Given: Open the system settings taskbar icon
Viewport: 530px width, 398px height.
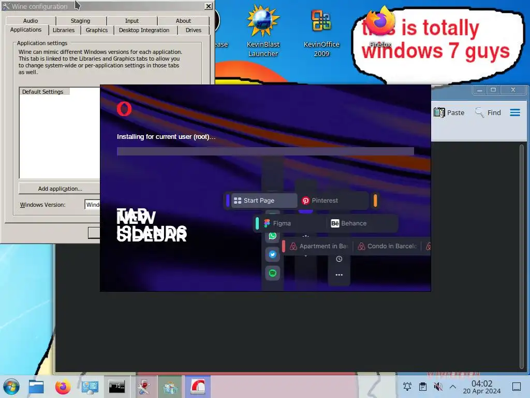Looking at the screenshot, I should click(90, 387).
